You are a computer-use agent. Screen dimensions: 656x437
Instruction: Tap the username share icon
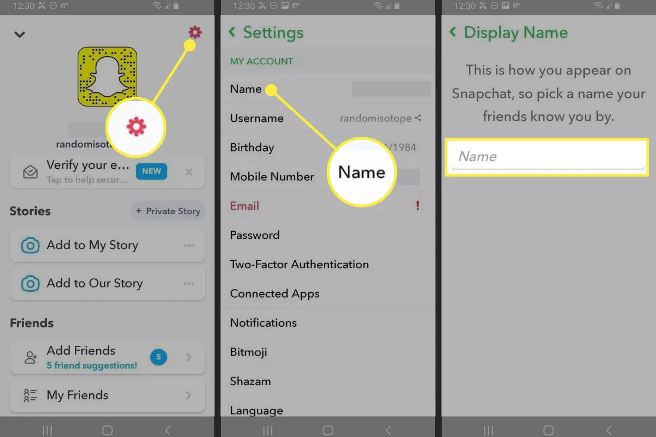tap(418, 118)
